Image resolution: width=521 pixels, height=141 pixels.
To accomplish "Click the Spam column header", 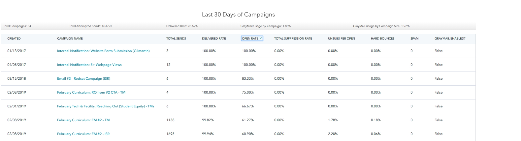I will point(414,39).
